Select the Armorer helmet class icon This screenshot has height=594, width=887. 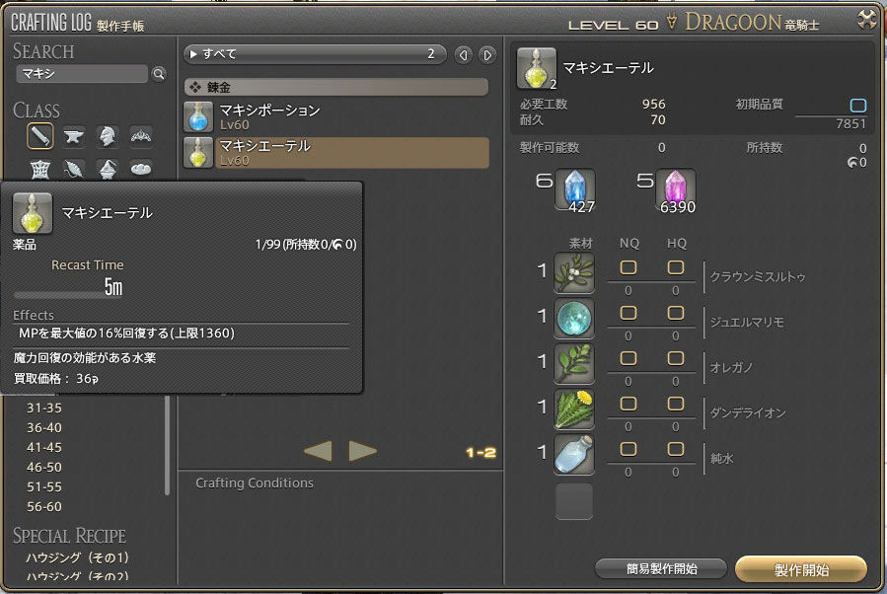point(108,136)
